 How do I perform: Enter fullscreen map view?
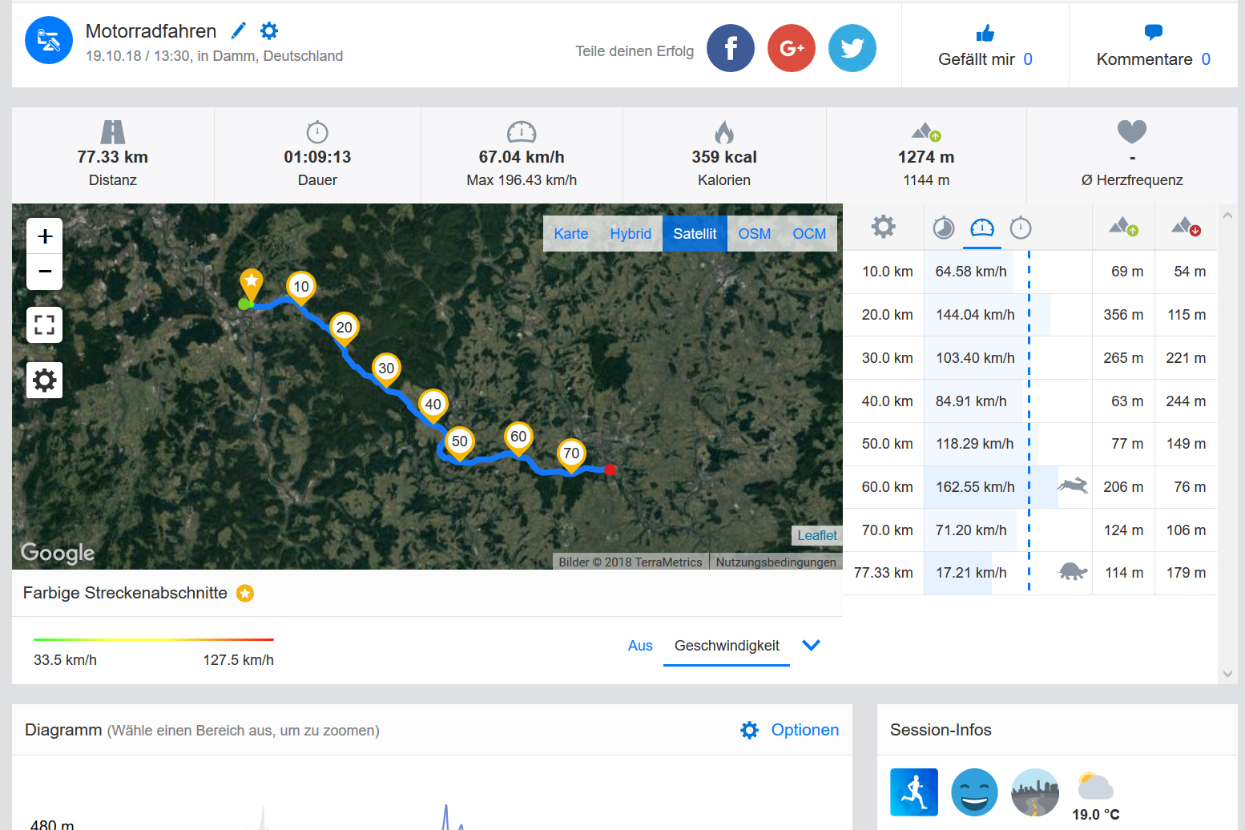coord(45,325)
